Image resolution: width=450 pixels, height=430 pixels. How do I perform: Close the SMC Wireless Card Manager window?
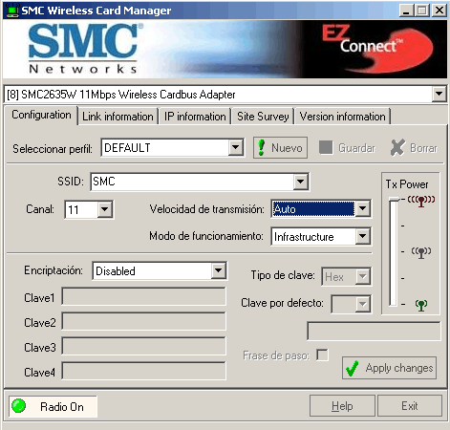click(x=439, y=11)
